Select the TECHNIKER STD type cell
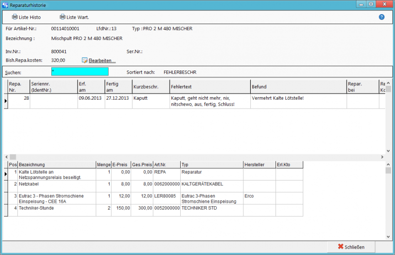Screen dimensions: 395x255 pyautogui.click(x=212, y=210)
